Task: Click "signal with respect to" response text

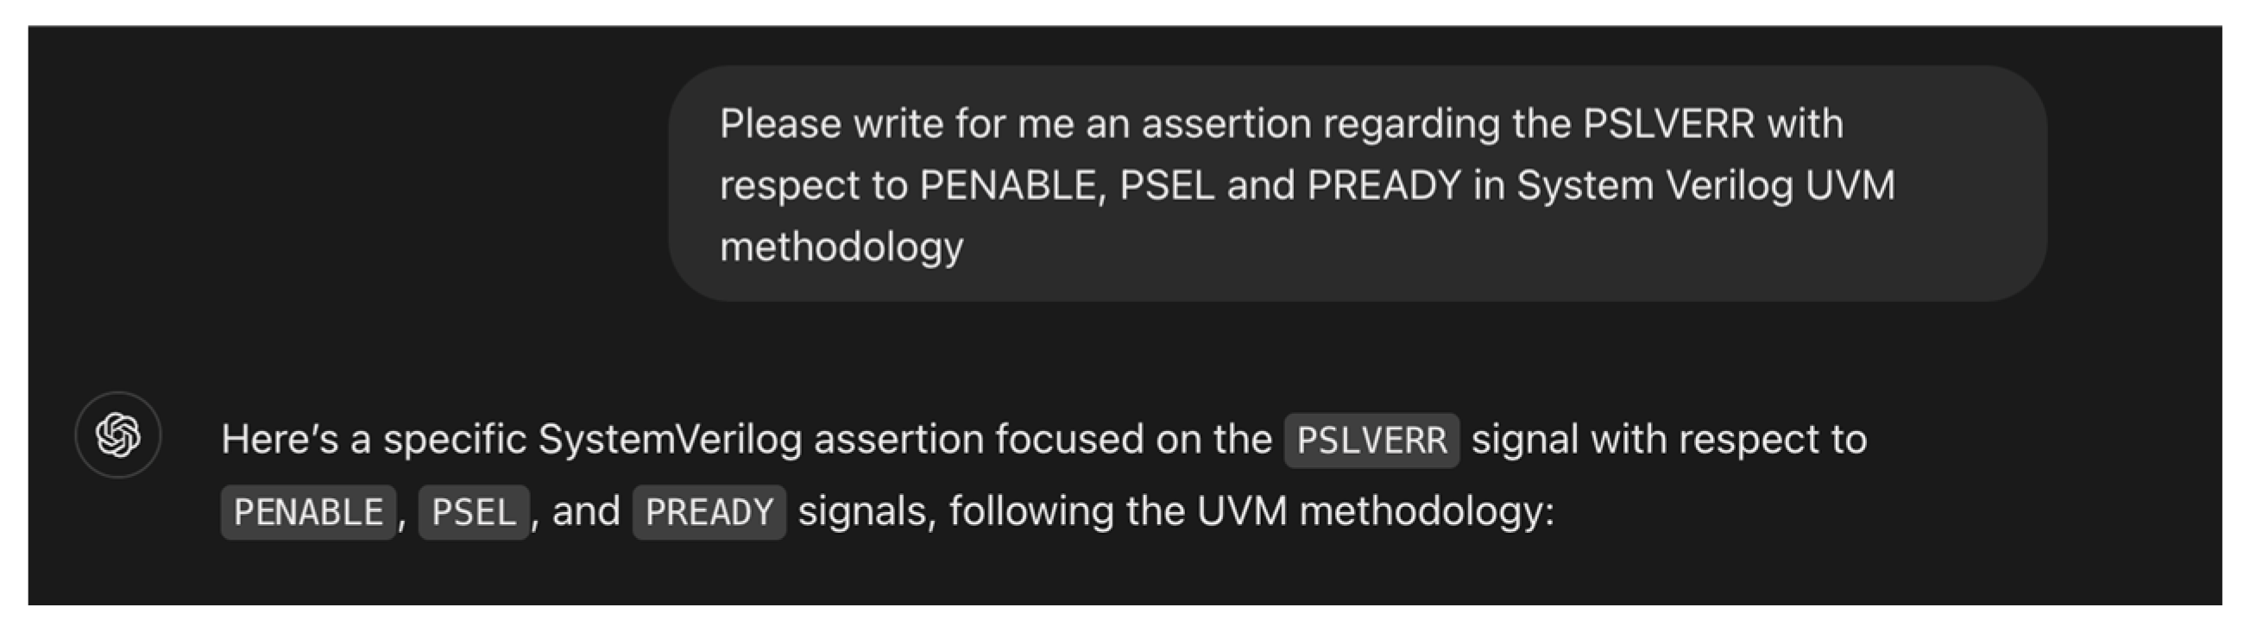Action: pos(1669,439)
